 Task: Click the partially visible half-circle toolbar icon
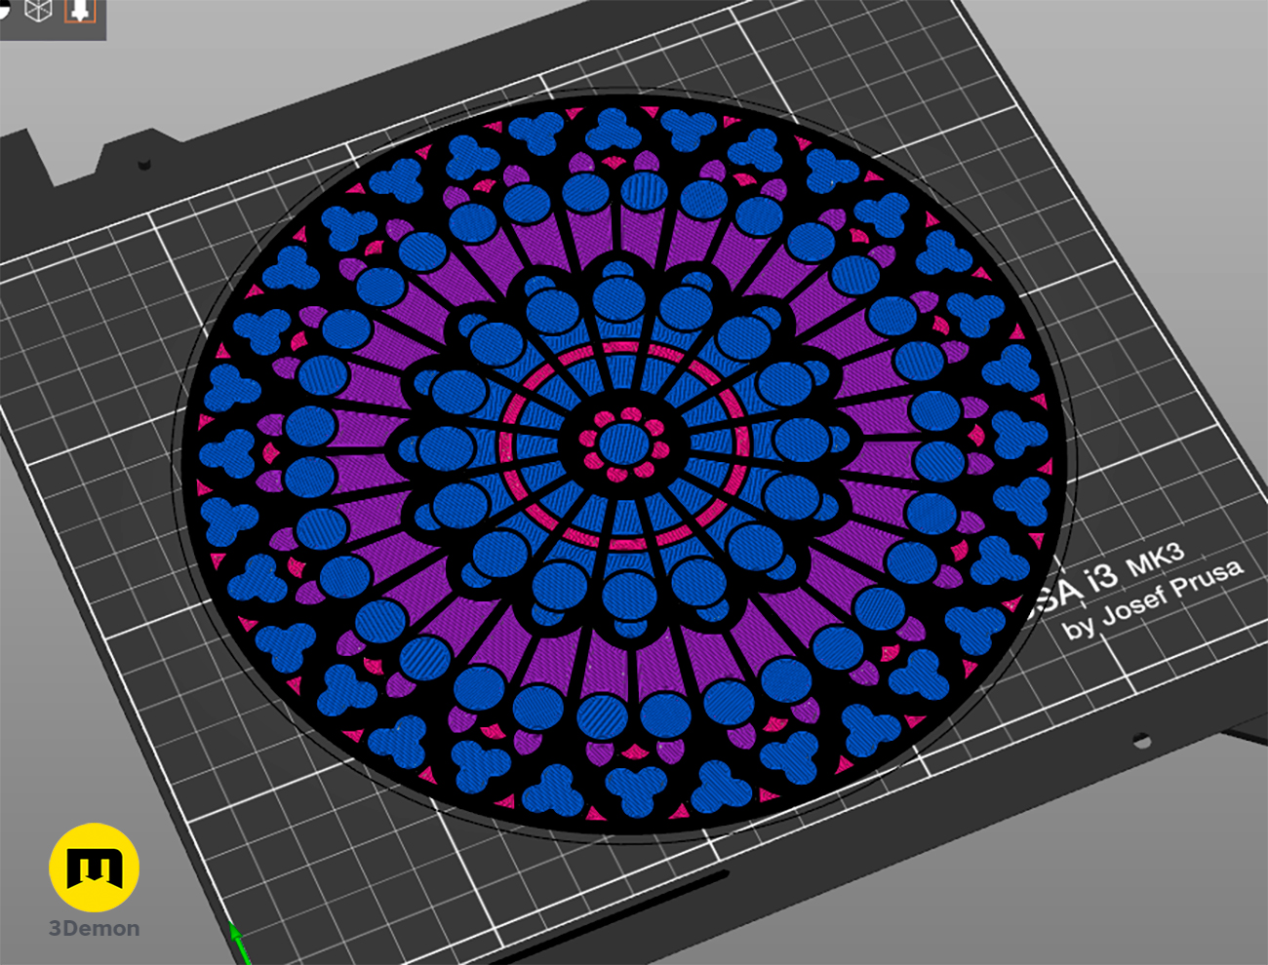4,8
